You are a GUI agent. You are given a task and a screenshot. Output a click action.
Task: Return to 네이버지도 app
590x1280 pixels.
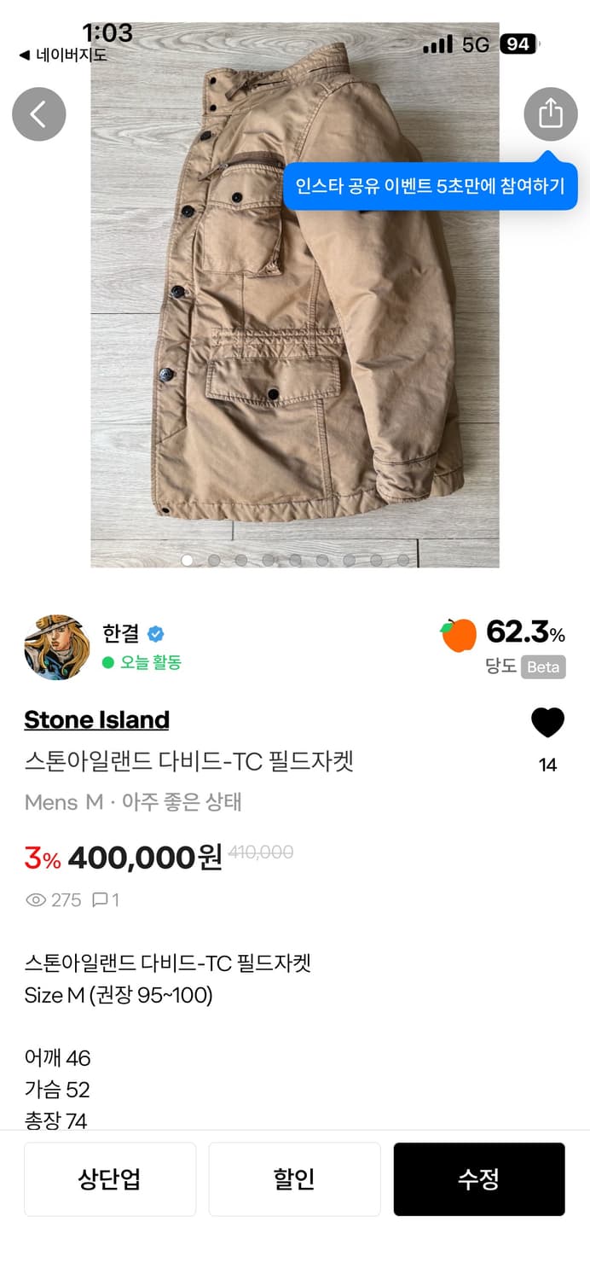click(x=63, y=55)
